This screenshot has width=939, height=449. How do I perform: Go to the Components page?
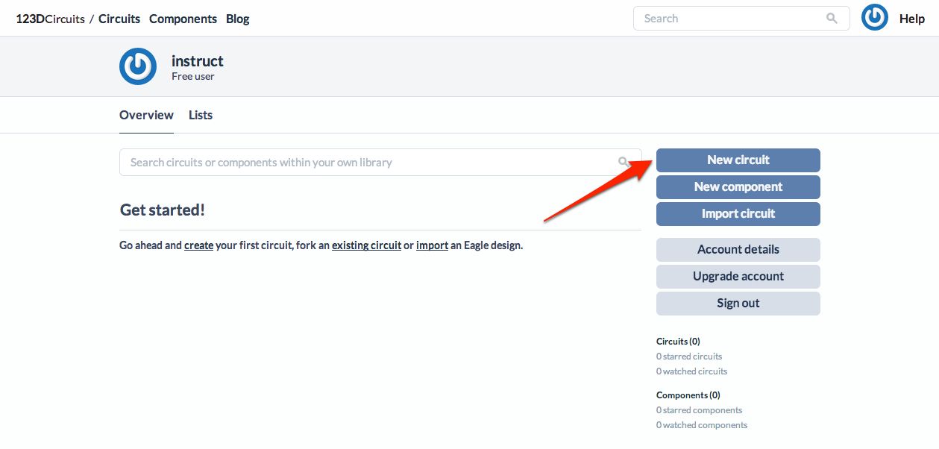point(183,19)
